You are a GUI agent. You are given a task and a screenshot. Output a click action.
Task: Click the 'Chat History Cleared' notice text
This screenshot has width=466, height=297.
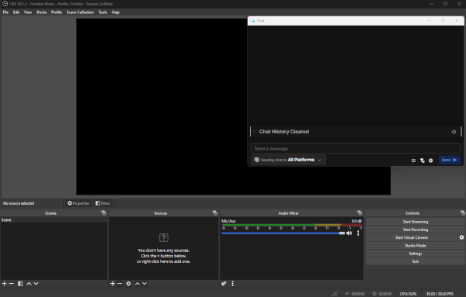pyautogui.click(x=283, y=132)
